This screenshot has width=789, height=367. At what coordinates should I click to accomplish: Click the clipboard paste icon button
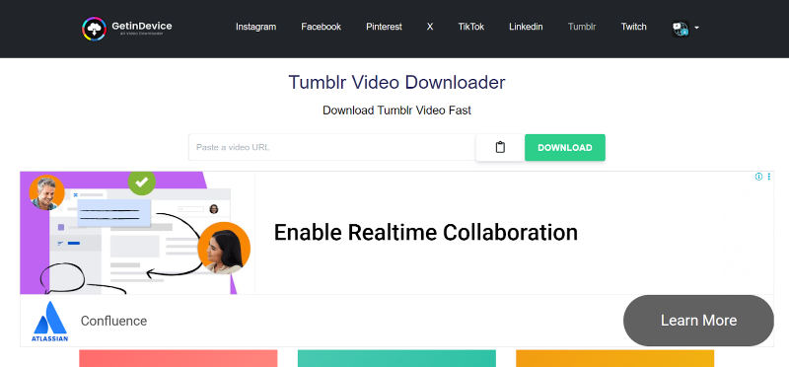click(500, 148)
